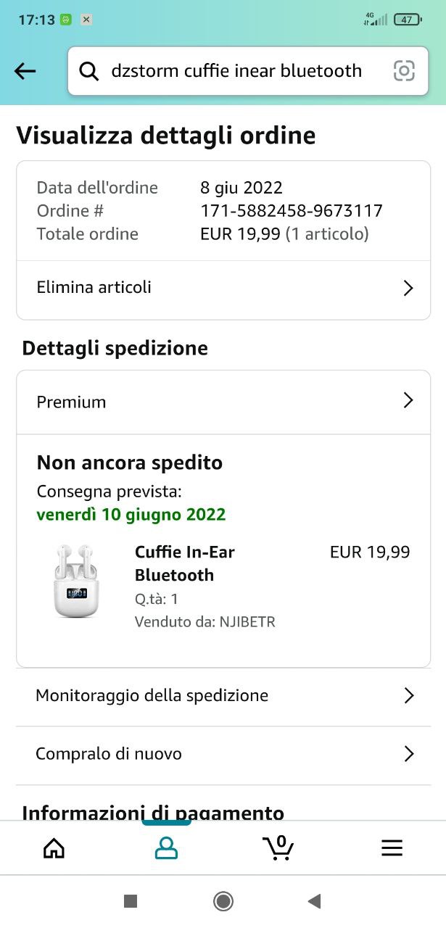Expand Elimina articoli chevron
446x928 pixels.
tap(408, 288)
